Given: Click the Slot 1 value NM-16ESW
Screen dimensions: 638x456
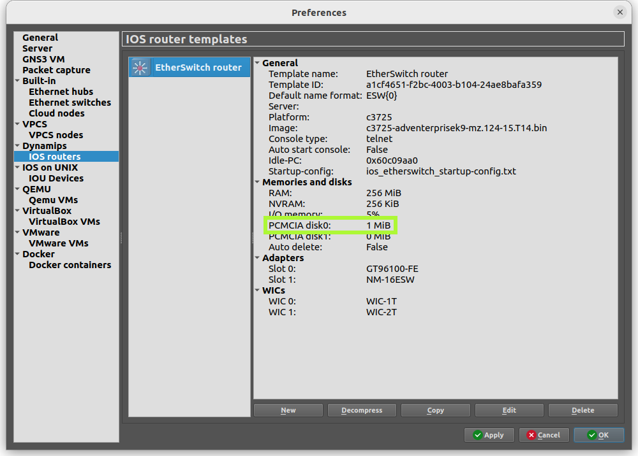Looking at the screenshot, I should click(390, 280).
